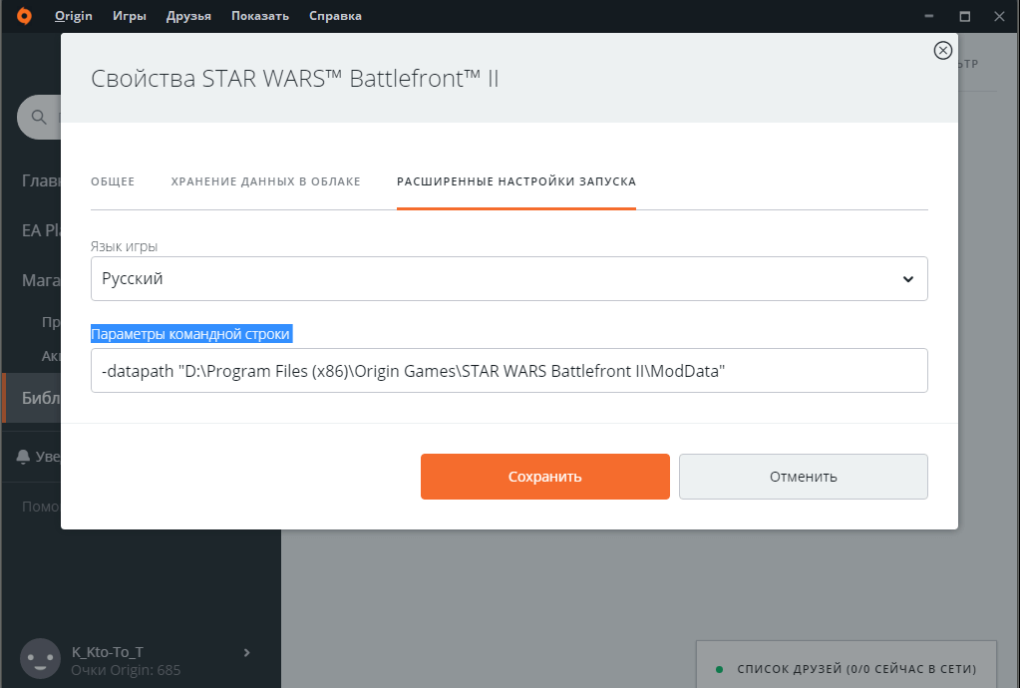Viewport: 1020px width, 688px height.
Task: Open the Игры menu
Action: pyautogui.click(x=130, y=16)
